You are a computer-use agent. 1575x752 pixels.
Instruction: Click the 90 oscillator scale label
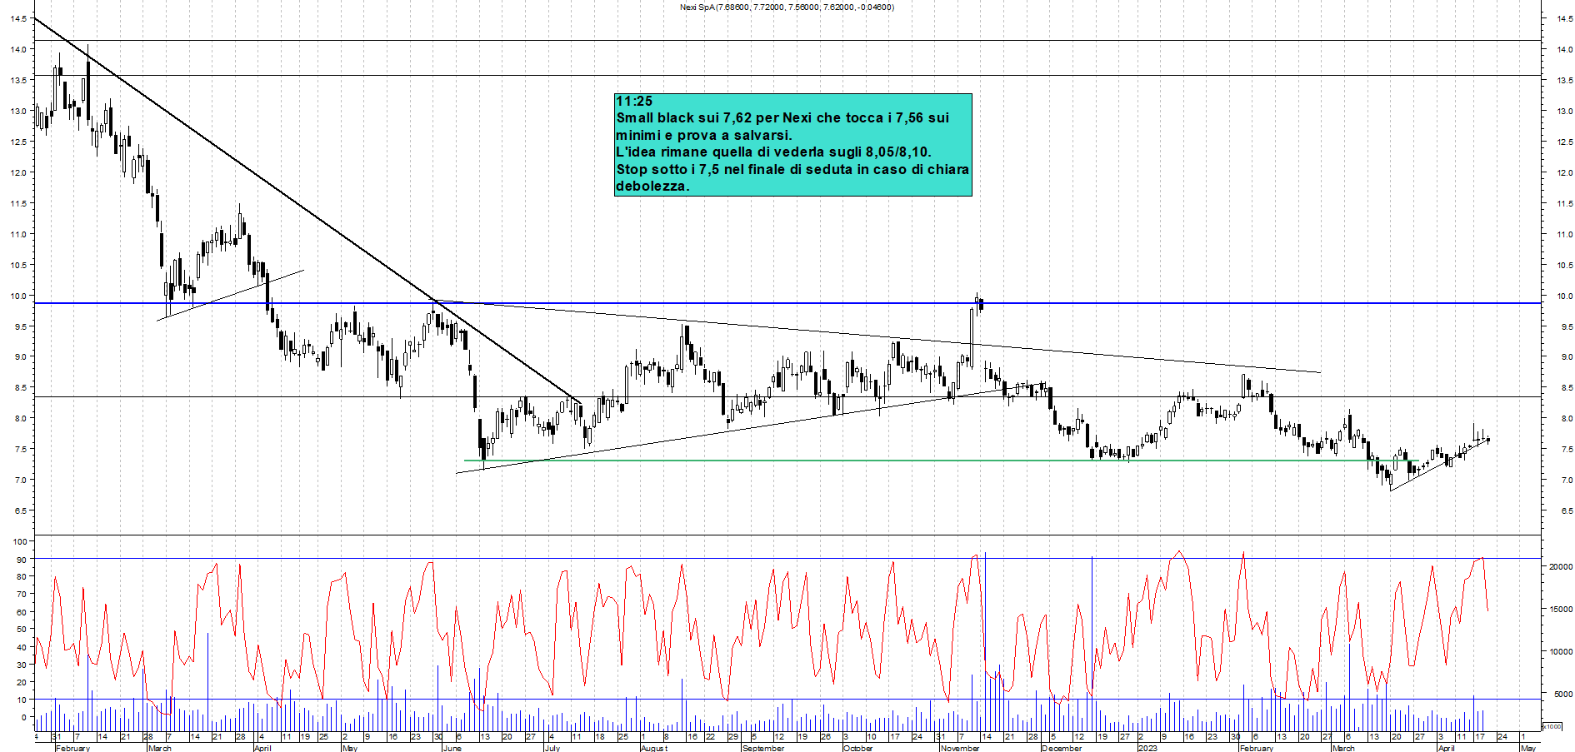[22, 560]
